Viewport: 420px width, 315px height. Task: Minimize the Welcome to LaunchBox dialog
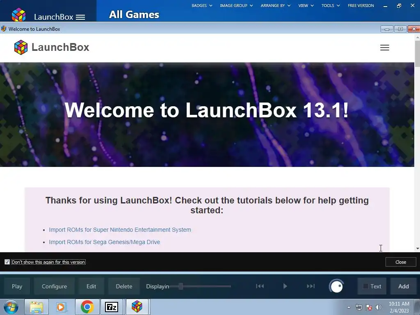(x=387, y=29)
